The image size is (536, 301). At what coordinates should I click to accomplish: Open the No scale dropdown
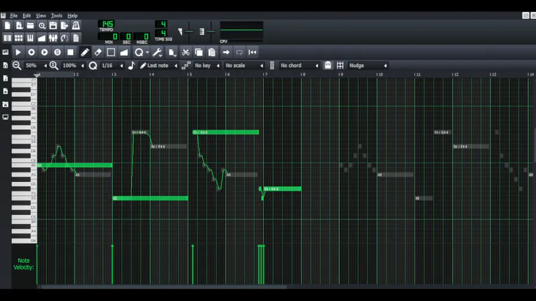pos(244,65)
